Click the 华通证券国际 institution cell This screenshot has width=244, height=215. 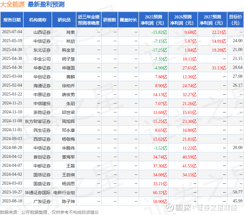click(38, 193)
